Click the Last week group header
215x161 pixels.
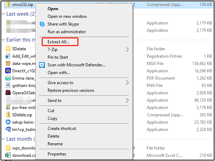coord(21,14)
